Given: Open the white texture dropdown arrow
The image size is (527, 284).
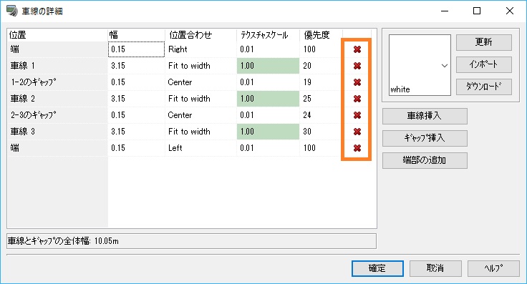Looking at the screenshot, I should pyautogui.click(x=445, y=66).
